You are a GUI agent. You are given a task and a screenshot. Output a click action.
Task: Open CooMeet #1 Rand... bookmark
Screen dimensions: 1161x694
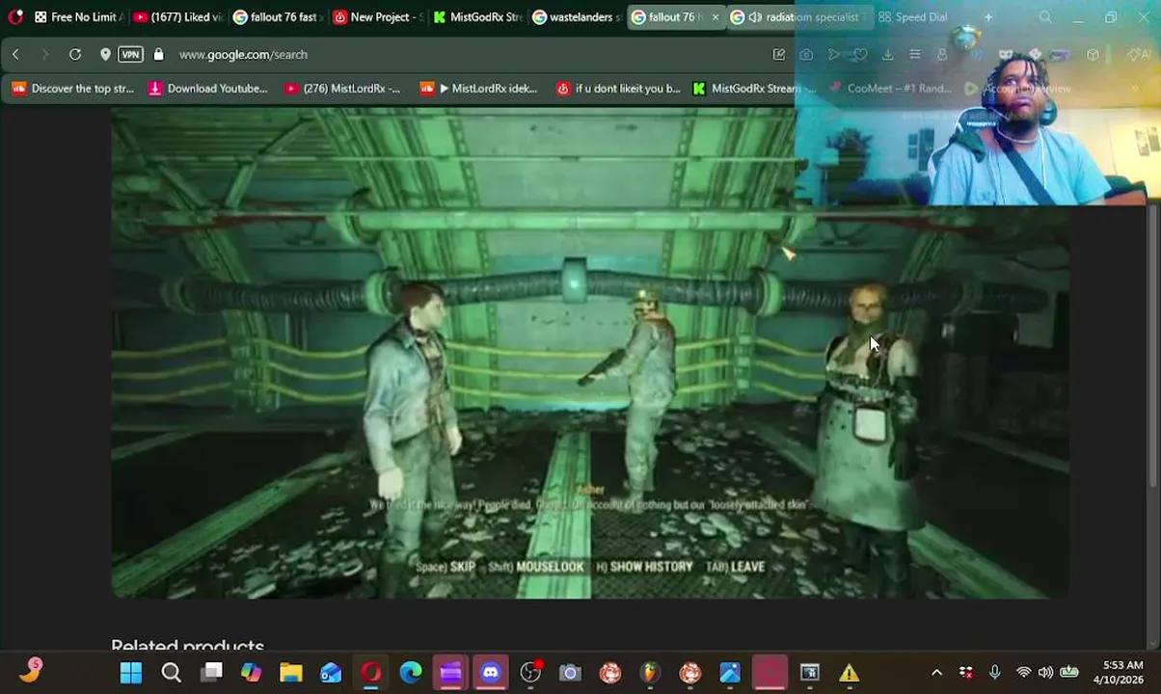(890, 88)
